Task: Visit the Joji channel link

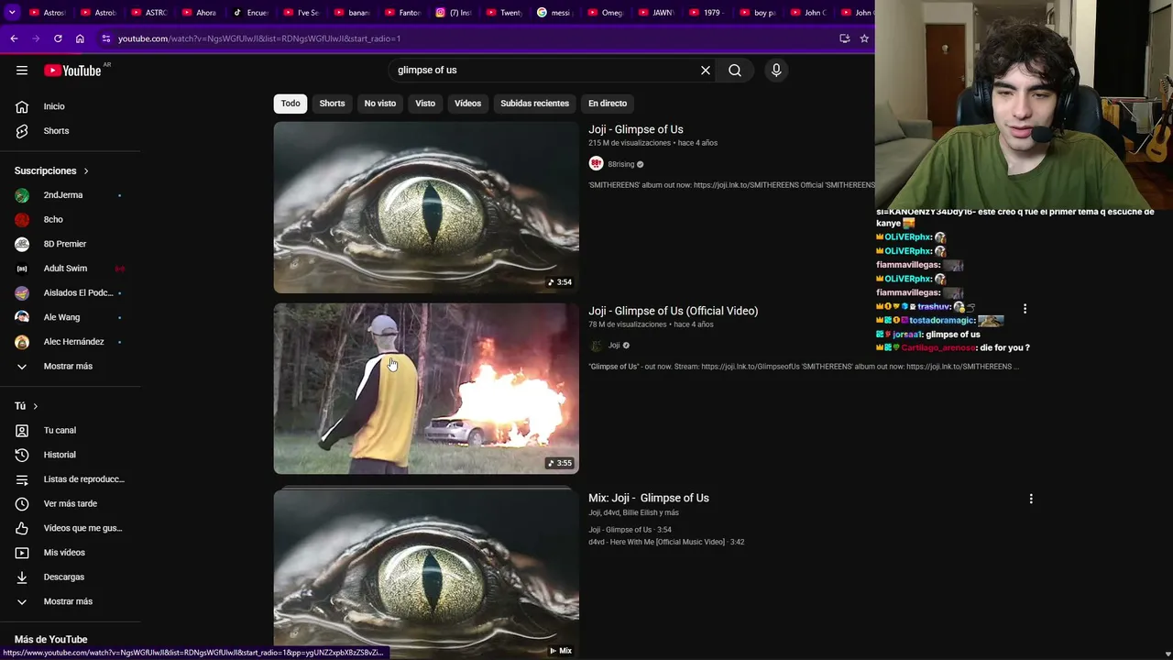Action: pyautogui.click(x=614, y=346)
